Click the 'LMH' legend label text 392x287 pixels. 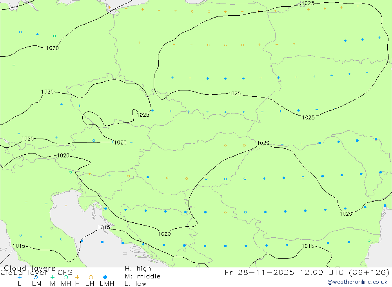(x=107, y=284)
